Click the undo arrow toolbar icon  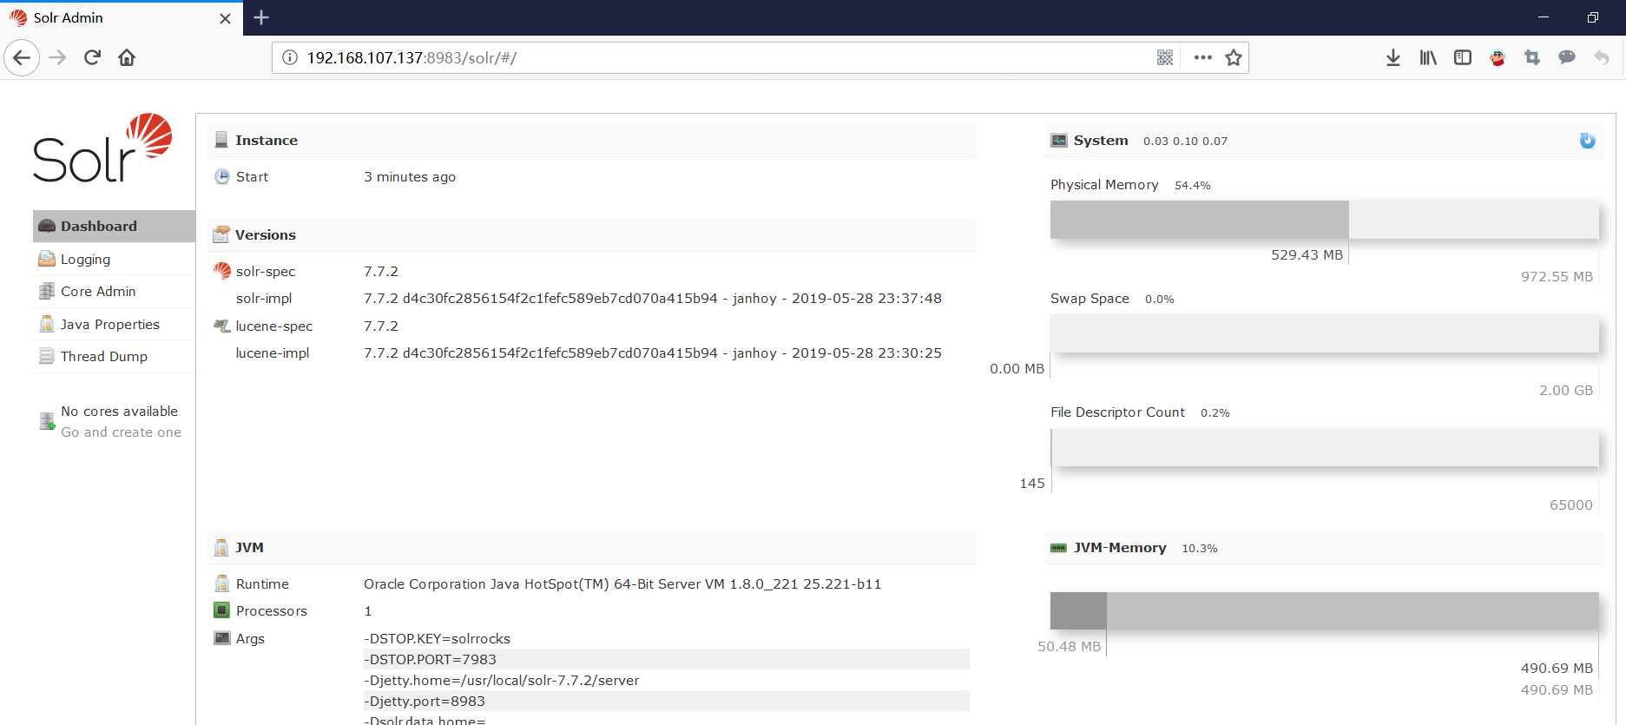tap(1602, 58)
